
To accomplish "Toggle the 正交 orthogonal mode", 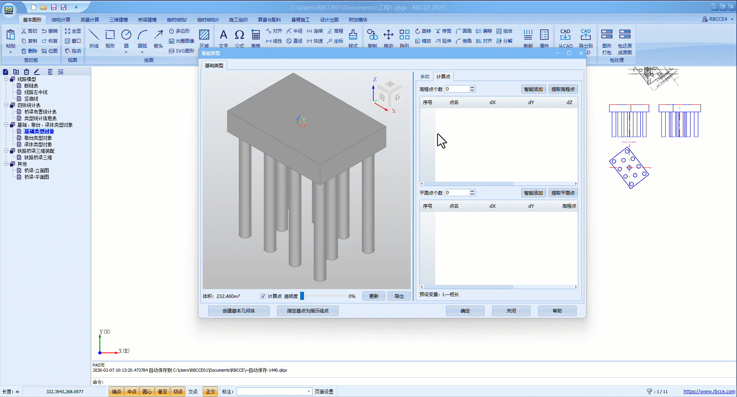I will click(x=210, y=392).
